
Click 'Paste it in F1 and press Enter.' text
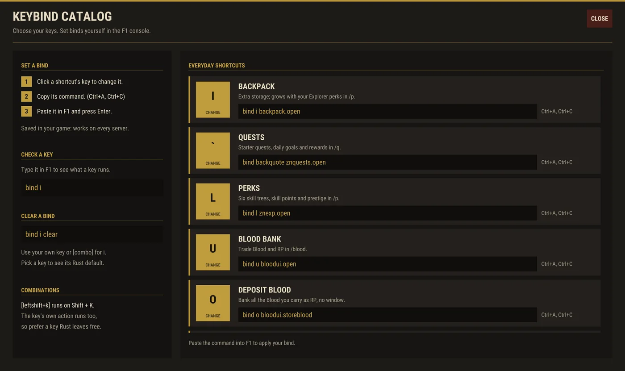(x=75, y=112)
